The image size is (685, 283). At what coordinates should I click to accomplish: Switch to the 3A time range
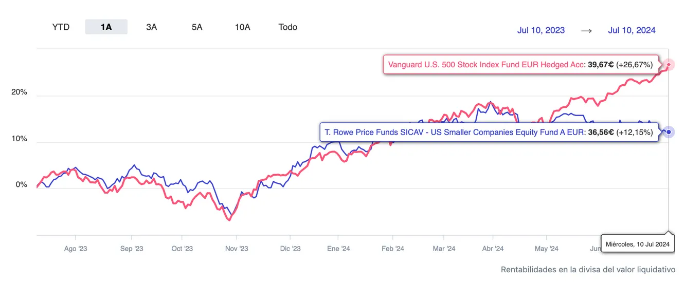(x=151, y=27)
